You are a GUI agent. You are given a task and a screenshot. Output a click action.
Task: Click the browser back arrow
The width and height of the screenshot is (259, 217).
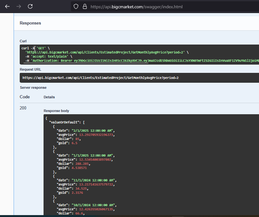[x=7, y=6]
